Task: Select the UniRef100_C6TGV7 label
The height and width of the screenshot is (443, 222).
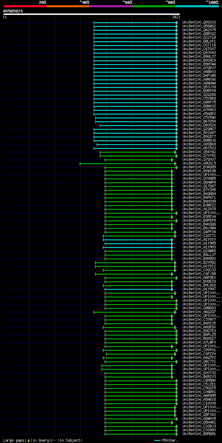Action: (x=199, y=49)
